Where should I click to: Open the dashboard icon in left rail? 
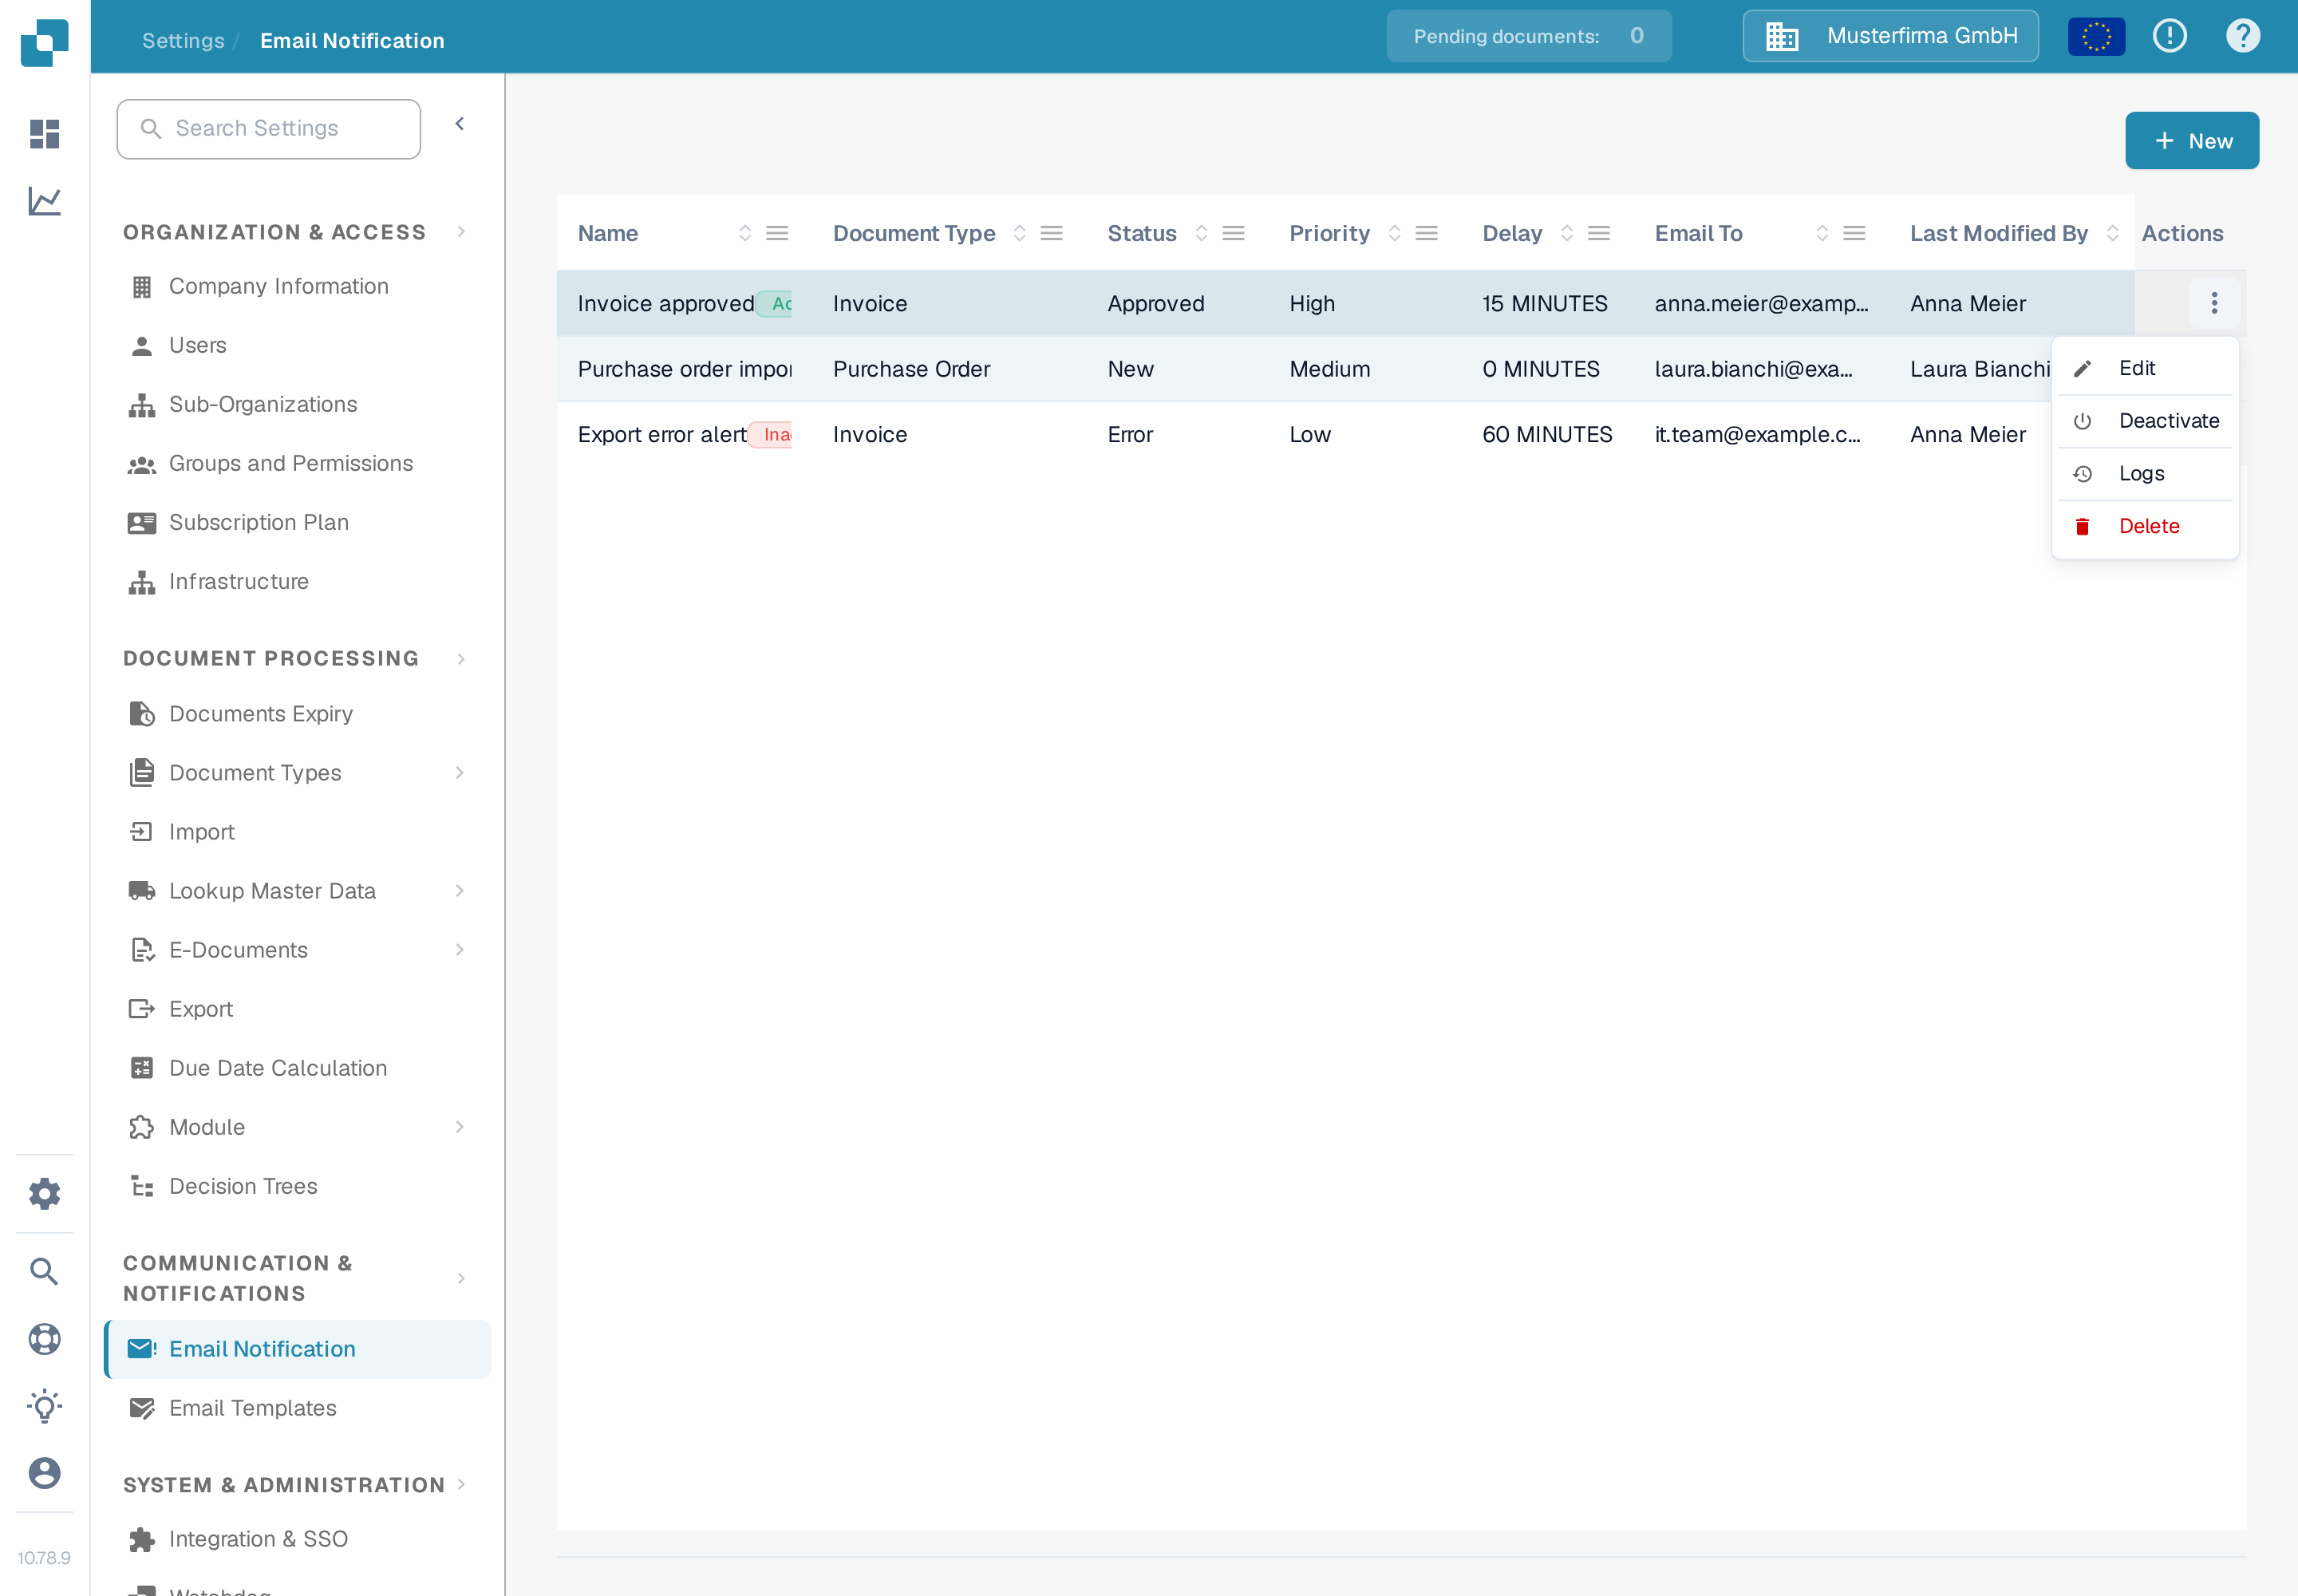point(44,133)
